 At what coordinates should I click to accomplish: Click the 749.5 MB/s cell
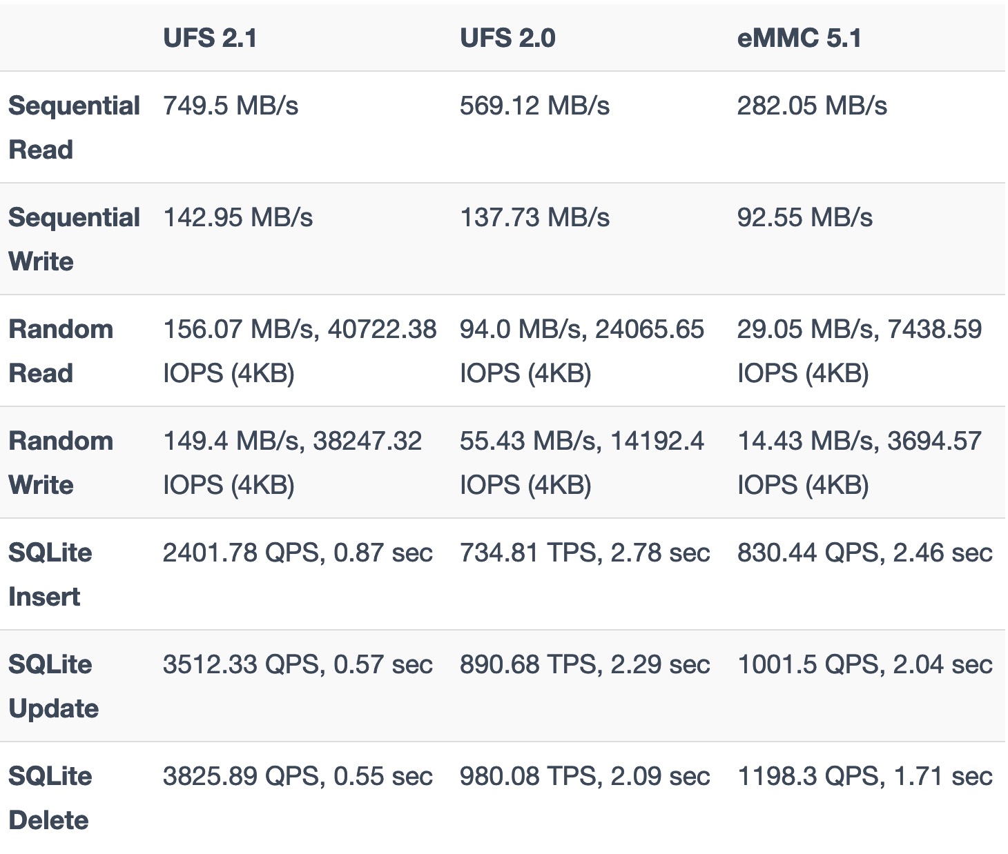pyautogui.click(x=231, y=106)
